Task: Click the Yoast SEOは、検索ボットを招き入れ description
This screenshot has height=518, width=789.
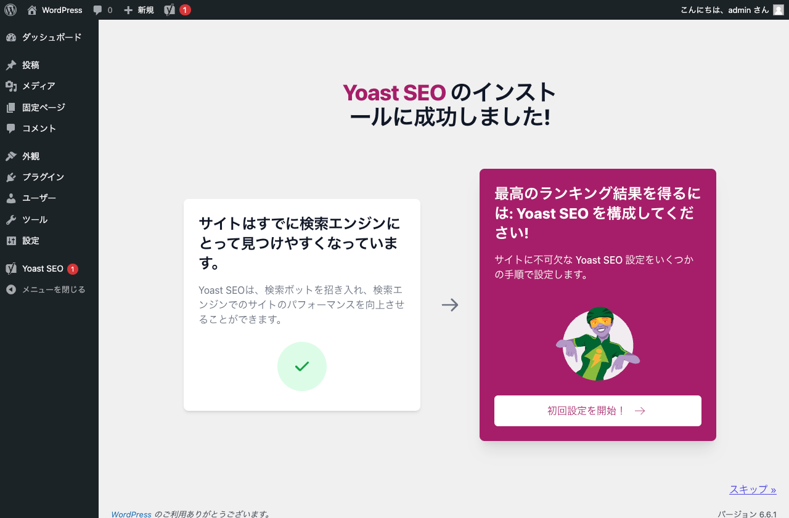Action: pos(301,304)
